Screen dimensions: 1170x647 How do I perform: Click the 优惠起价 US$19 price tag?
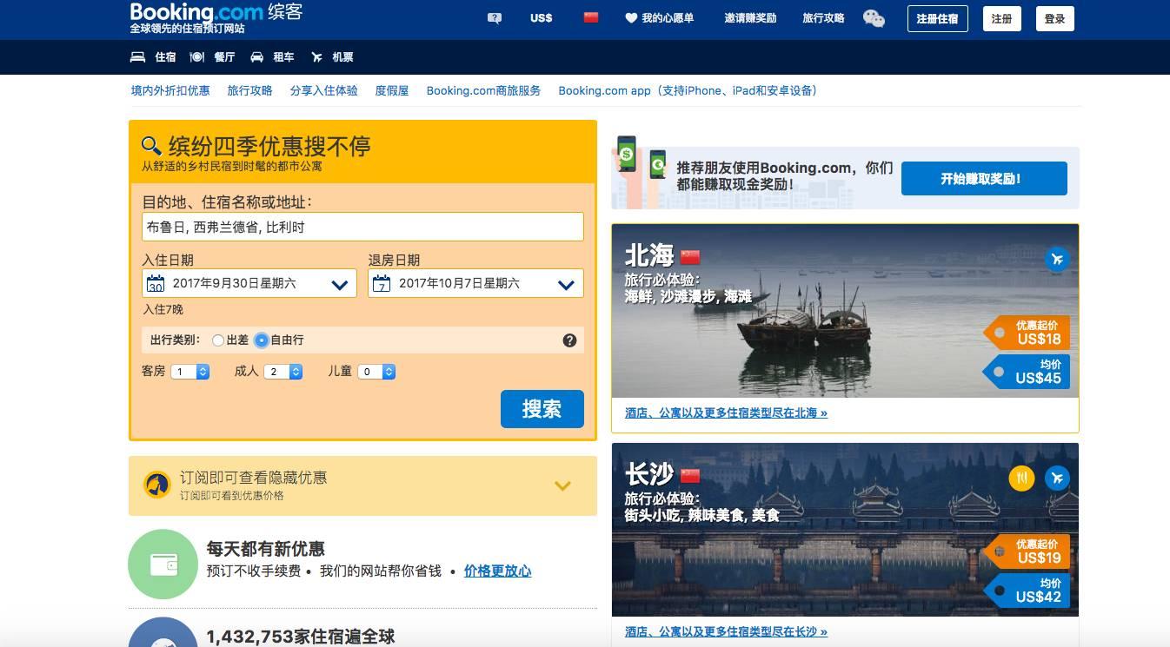click(x=1027, y=551)
